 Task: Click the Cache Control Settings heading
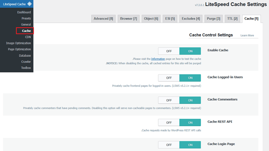click(x=211, y=35)
